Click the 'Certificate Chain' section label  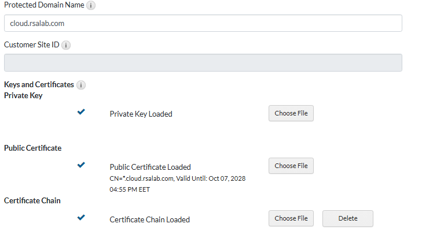point(32,200)
